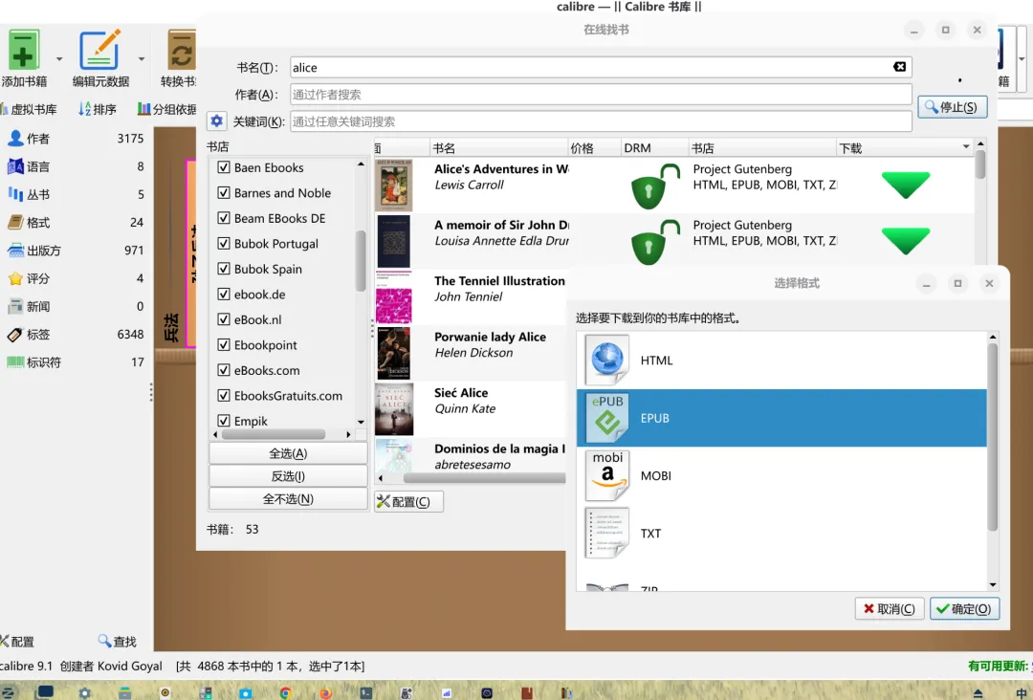Toggle the Bubok Spain checkbox
The width and height of the screenshot is (1033, 700).
click(224, 269)
